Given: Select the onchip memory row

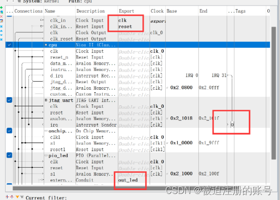Looking at the screenshot, I should 137,131.
